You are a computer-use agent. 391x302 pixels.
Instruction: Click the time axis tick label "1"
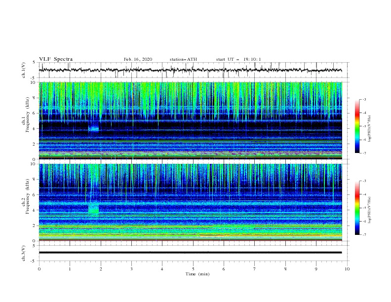point(70,269)
